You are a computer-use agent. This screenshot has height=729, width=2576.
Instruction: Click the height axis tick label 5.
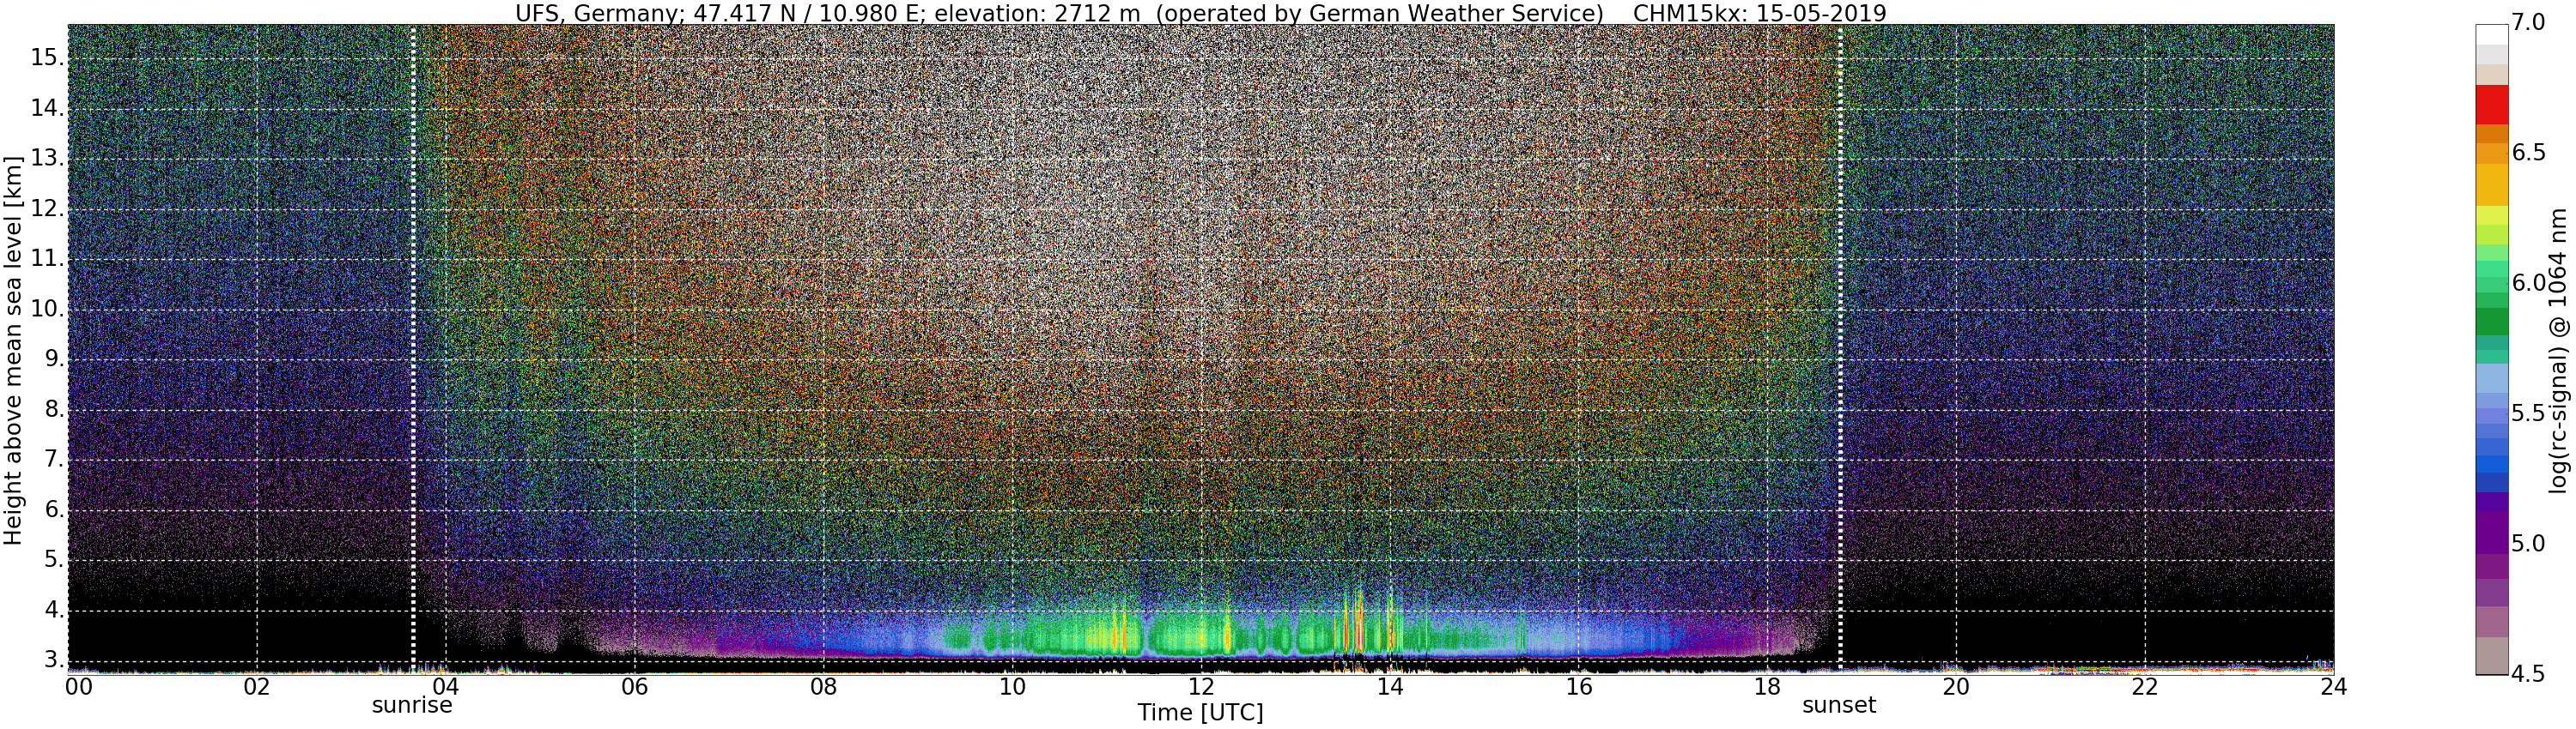[54, 560]
